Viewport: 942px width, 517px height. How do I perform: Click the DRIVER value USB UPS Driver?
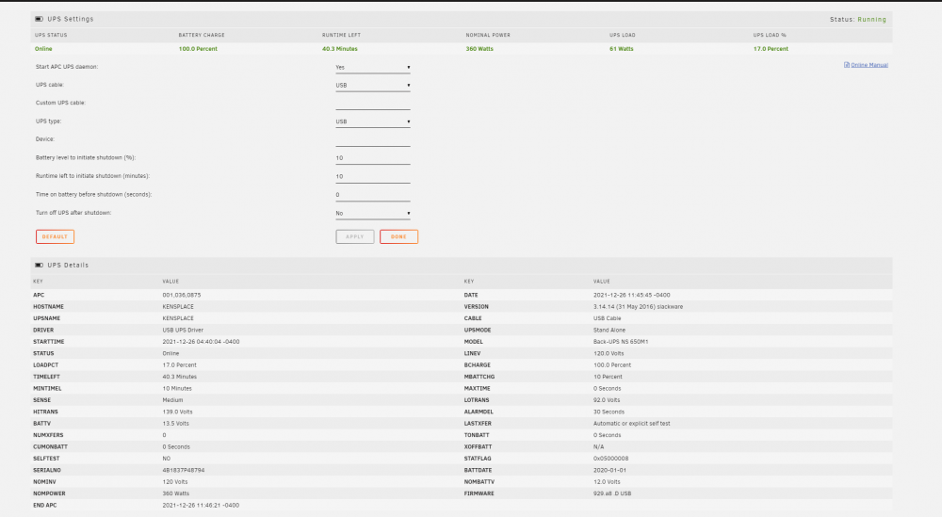point(183,331)
